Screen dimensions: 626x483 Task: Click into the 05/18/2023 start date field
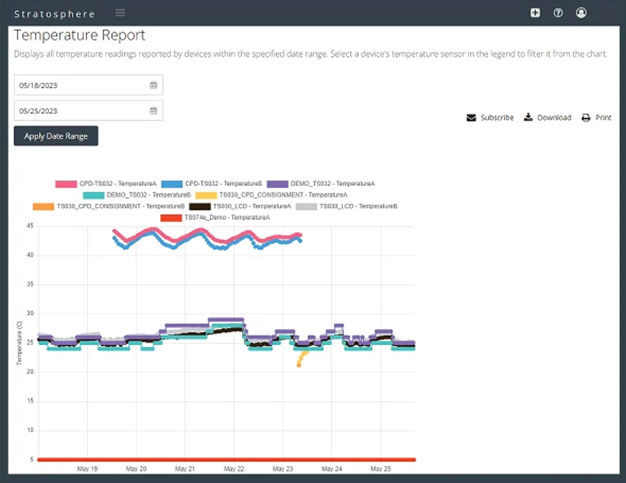point(80,85)
